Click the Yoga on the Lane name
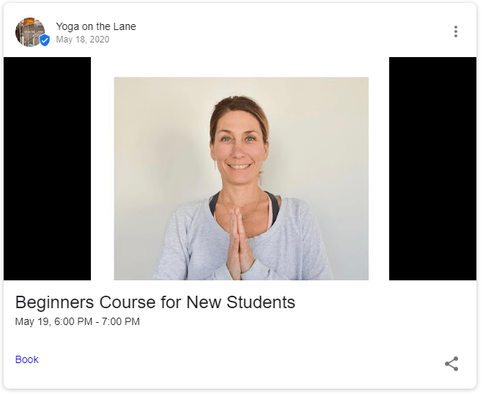 [95, 26]
